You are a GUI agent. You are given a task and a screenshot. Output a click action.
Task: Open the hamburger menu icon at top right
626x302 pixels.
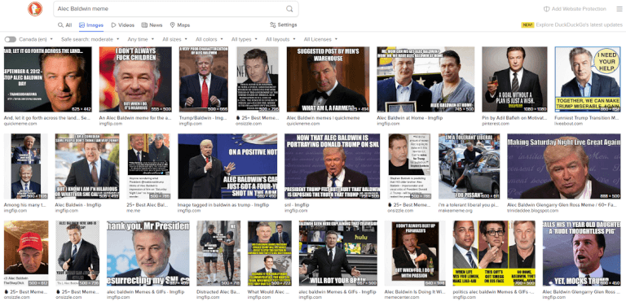619,9
